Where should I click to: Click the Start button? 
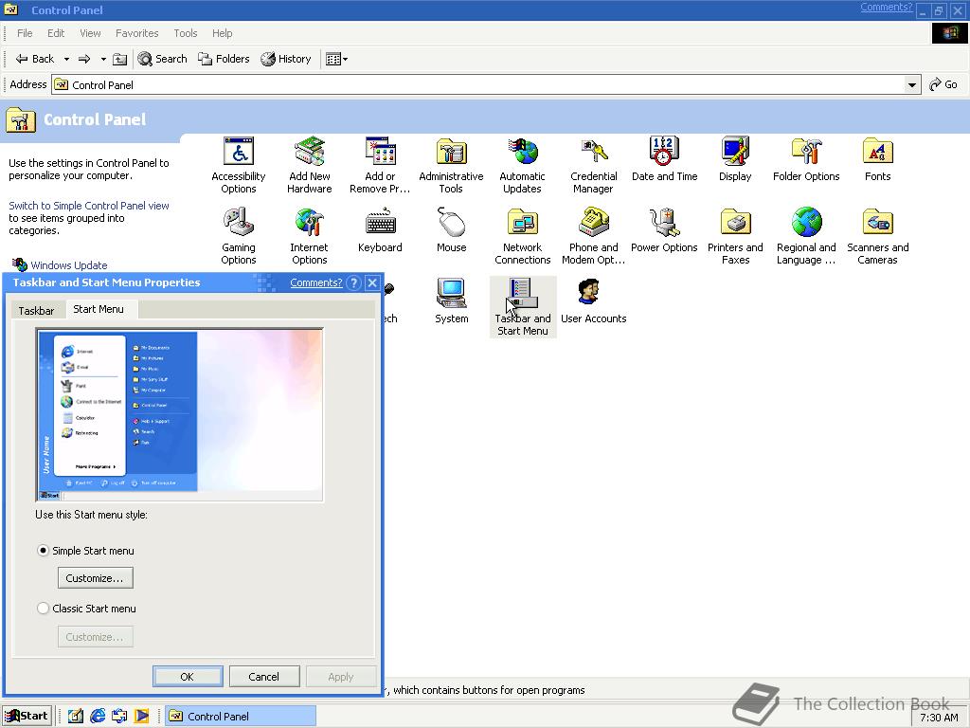pyautogui.click(x=26, y=716)
